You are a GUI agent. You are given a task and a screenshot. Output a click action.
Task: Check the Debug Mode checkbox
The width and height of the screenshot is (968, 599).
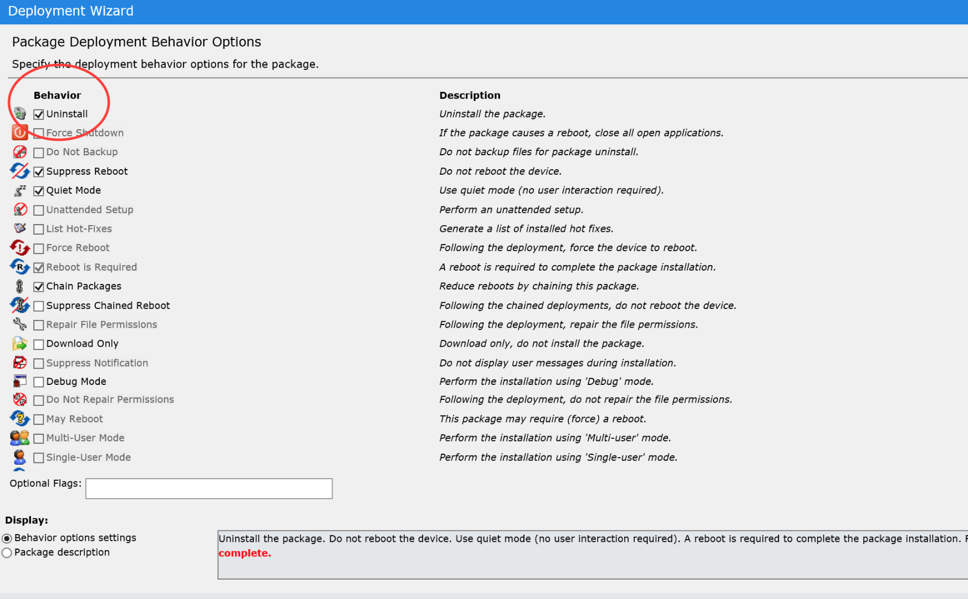tap(38, 382)
